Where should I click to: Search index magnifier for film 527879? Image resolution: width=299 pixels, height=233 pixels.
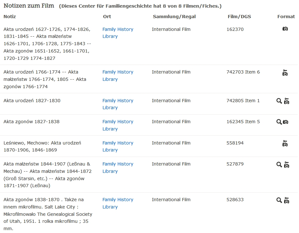click(279, 165)
